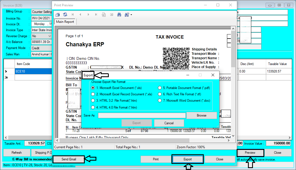This screenshot has height=170, width=296.
Task: Jump to the first page icon
Action: tap(73, 14)
